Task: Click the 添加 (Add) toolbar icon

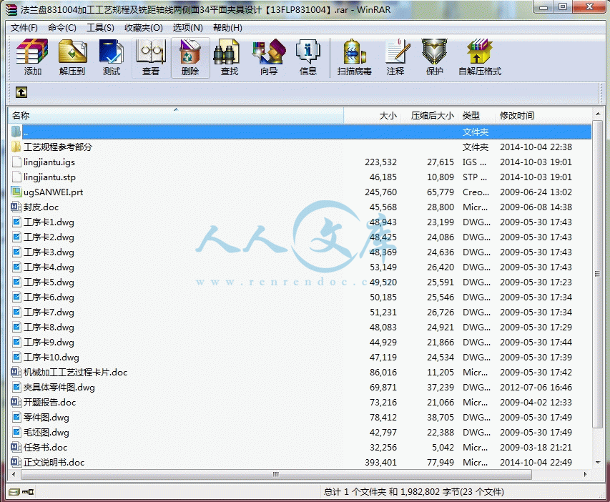Action: (32, 51)
